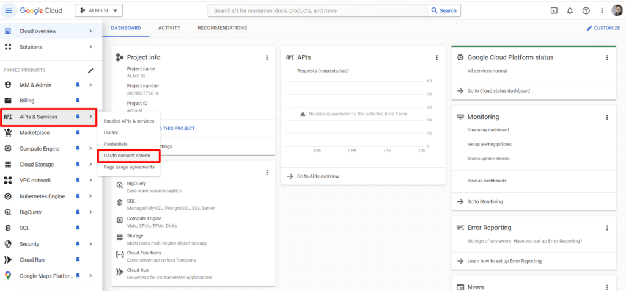Expand Security submenu chevron
626x291 pixels.
[x=90, y=244]
